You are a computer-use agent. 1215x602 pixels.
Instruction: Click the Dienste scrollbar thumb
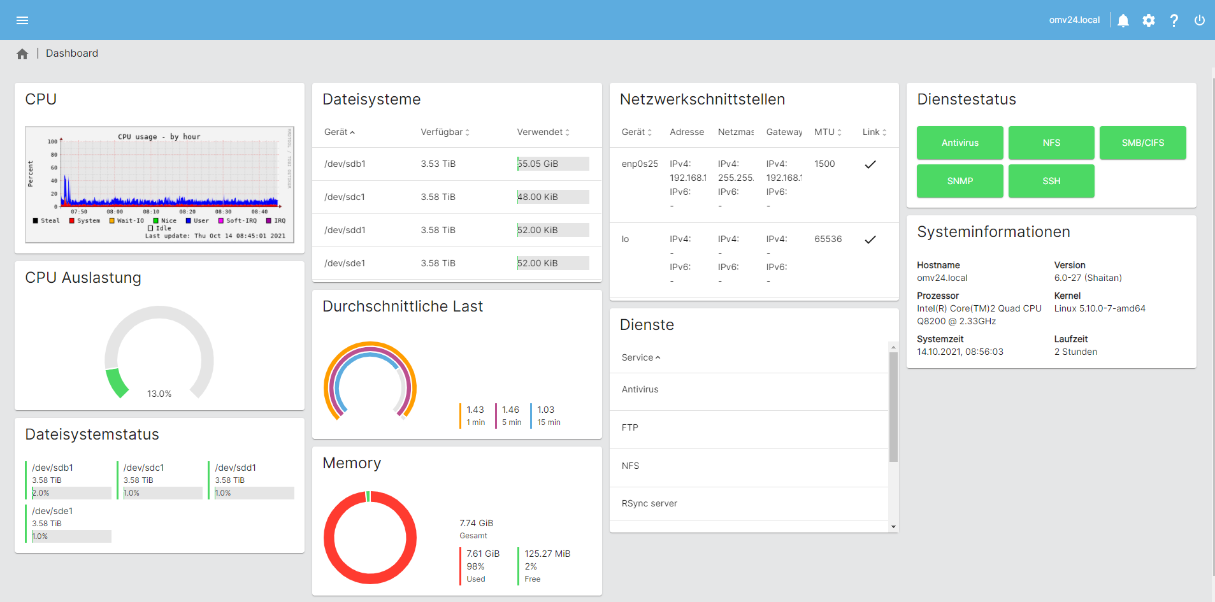point(893,406)
